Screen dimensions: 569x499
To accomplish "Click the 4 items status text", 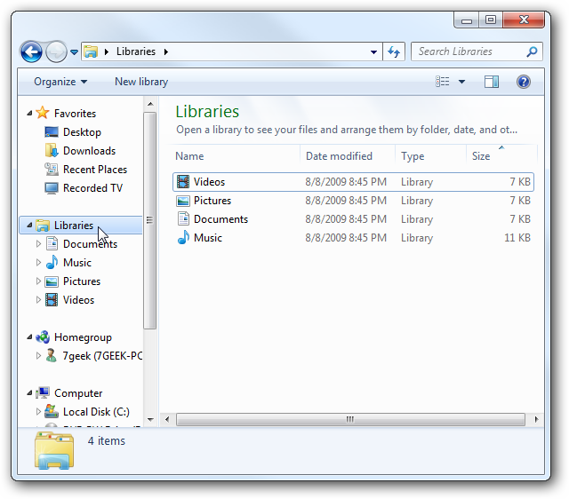I will pyautogui.click(x=107, y=440).
